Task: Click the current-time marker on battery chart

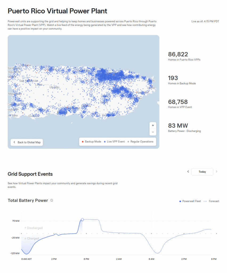Action: pos(82,220)
